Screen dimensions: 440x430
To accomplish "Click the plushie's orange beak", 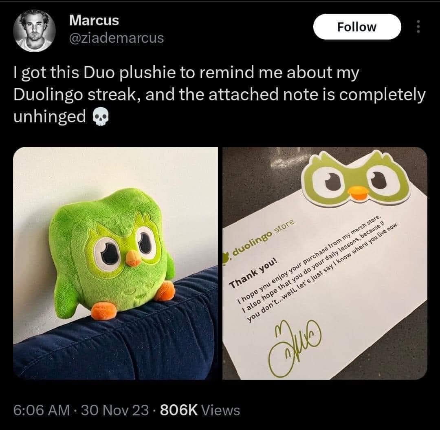I will click(x=133, y=258).
